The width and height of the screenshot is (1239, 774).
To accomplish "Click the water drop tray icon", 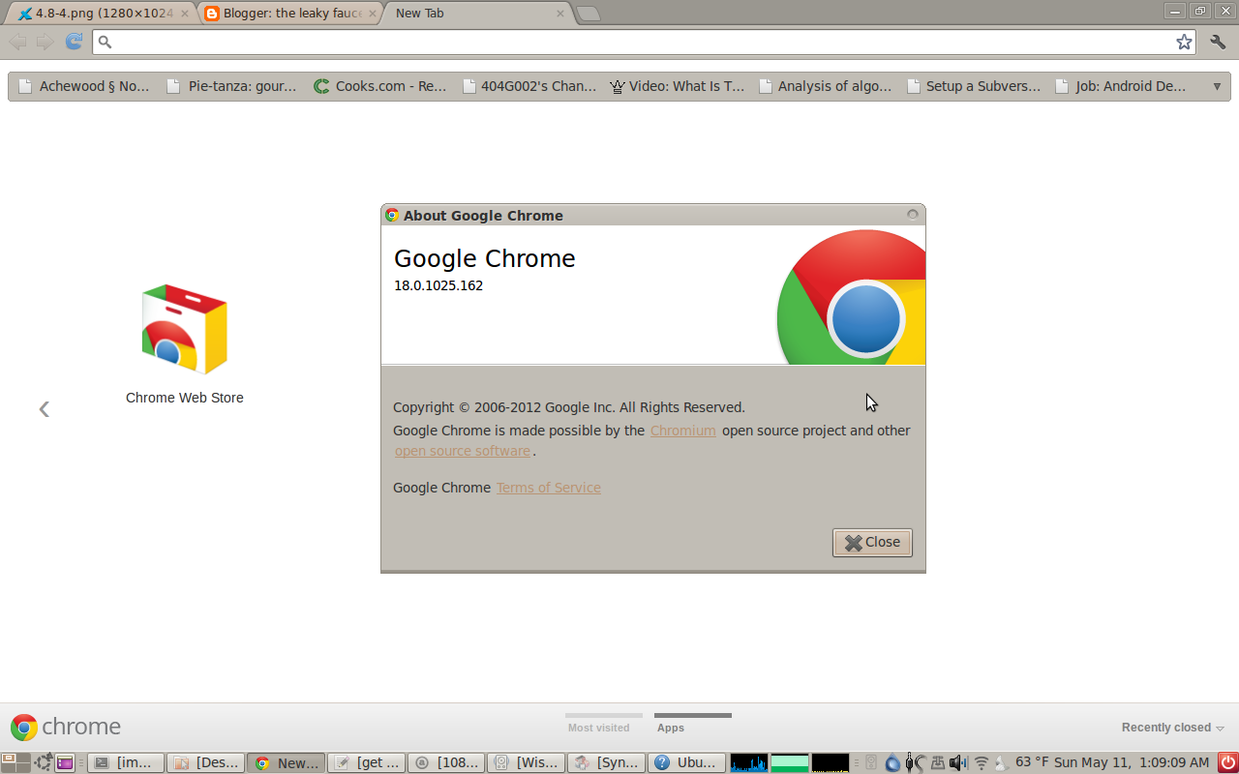I will pyautogui.click(x=892, y=762).
